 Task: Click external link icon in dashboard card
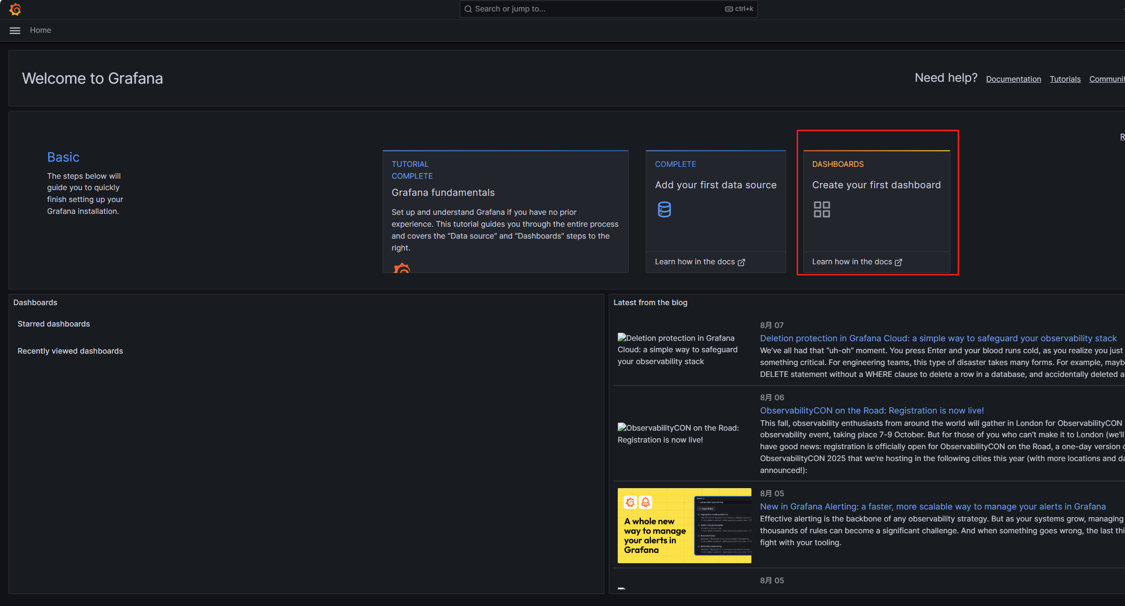[x=898, y=262]
